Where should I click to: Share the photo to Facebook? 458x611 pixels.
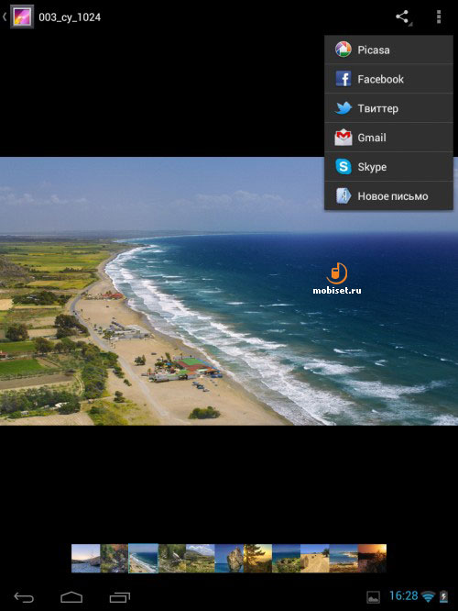coord(388,79)
